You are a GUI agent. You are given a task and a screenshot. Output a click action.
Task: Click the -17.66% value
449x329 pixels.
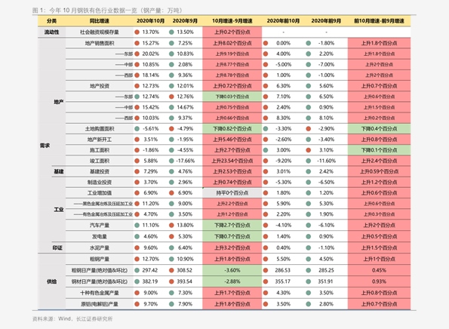pyautogui.click(x=186, y=161)
